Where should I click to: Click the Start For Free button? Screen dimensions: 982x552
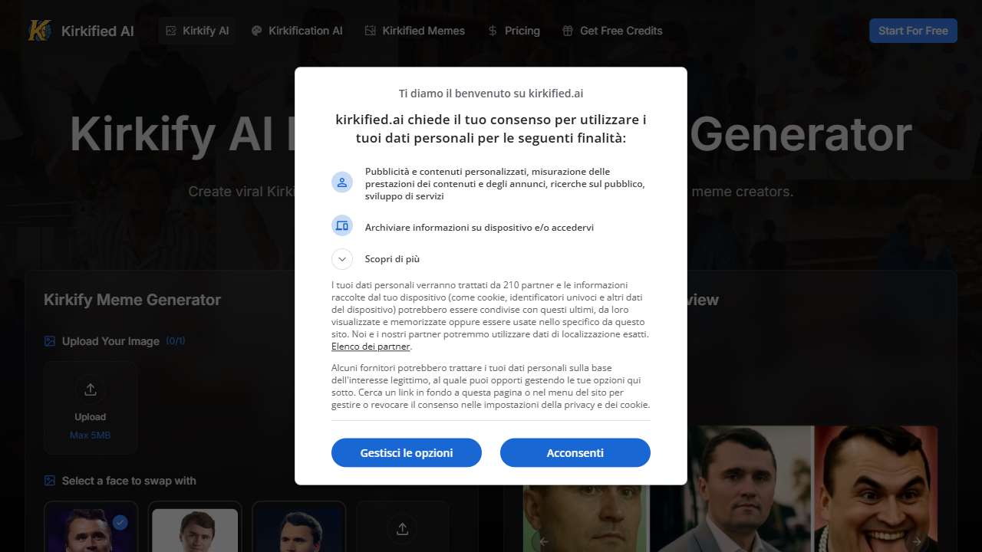click(913, 31)
